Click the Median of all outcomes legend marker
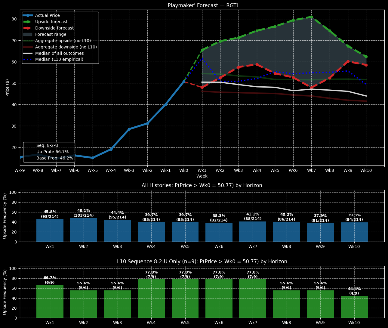 [x=28, y=53]
